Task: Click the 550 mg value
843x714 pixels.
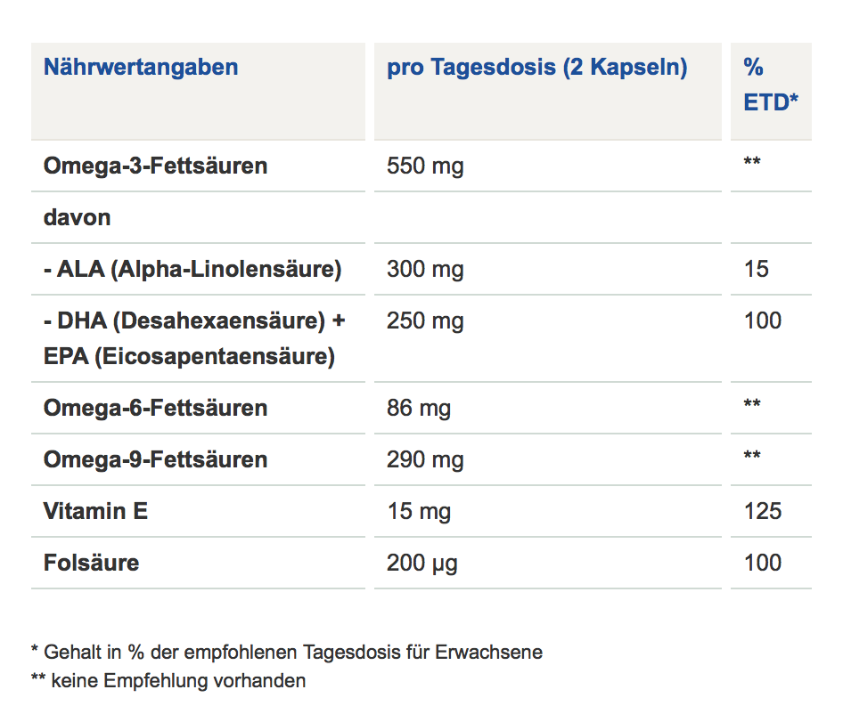Action: pyautogui.click(x=425, y=166)
